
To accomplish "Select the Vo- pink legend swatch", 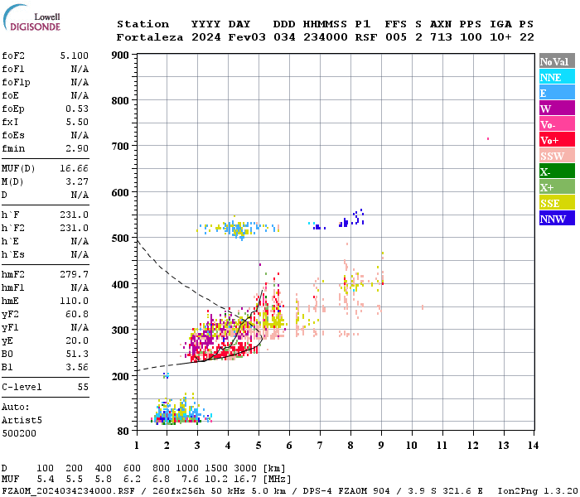I will coord(557,124).
